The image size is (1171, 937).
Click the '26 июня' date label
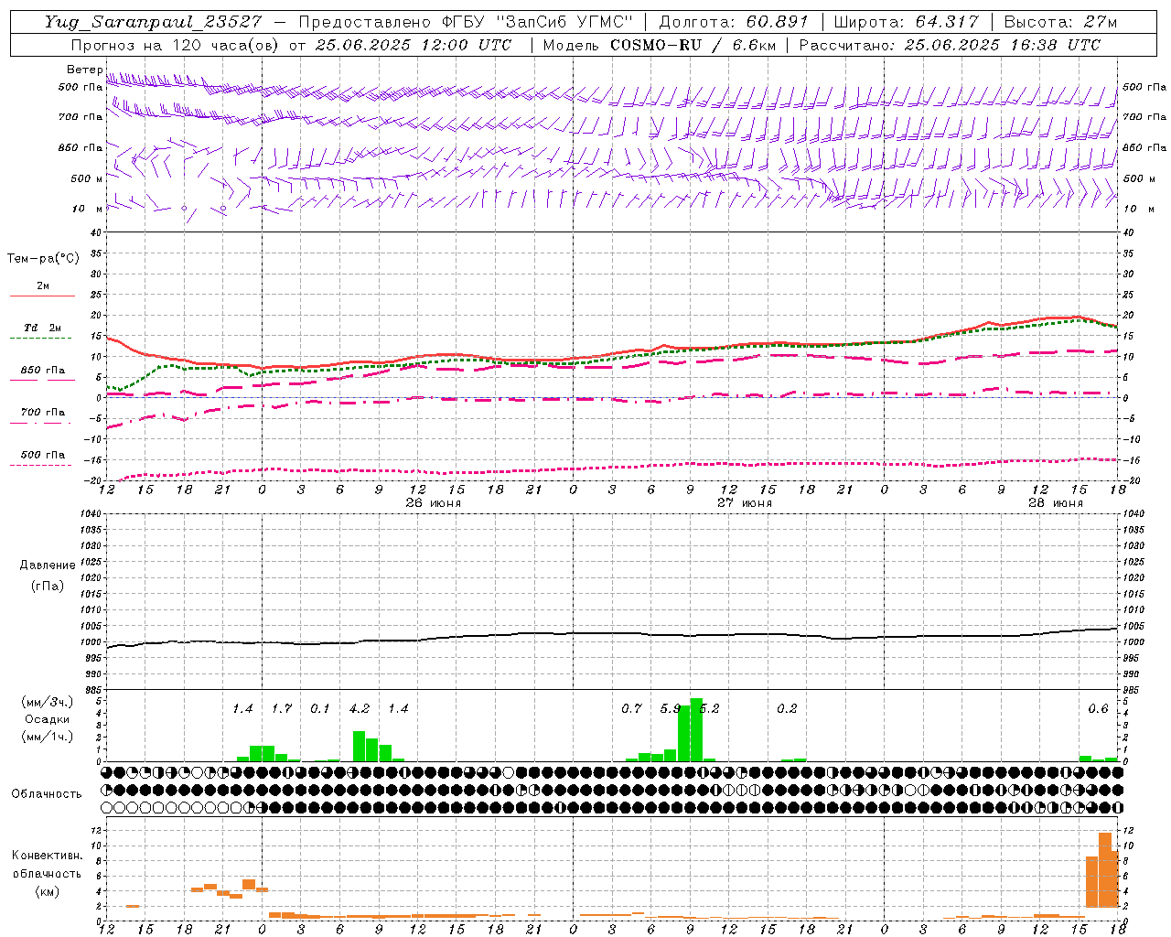point(433,503)
